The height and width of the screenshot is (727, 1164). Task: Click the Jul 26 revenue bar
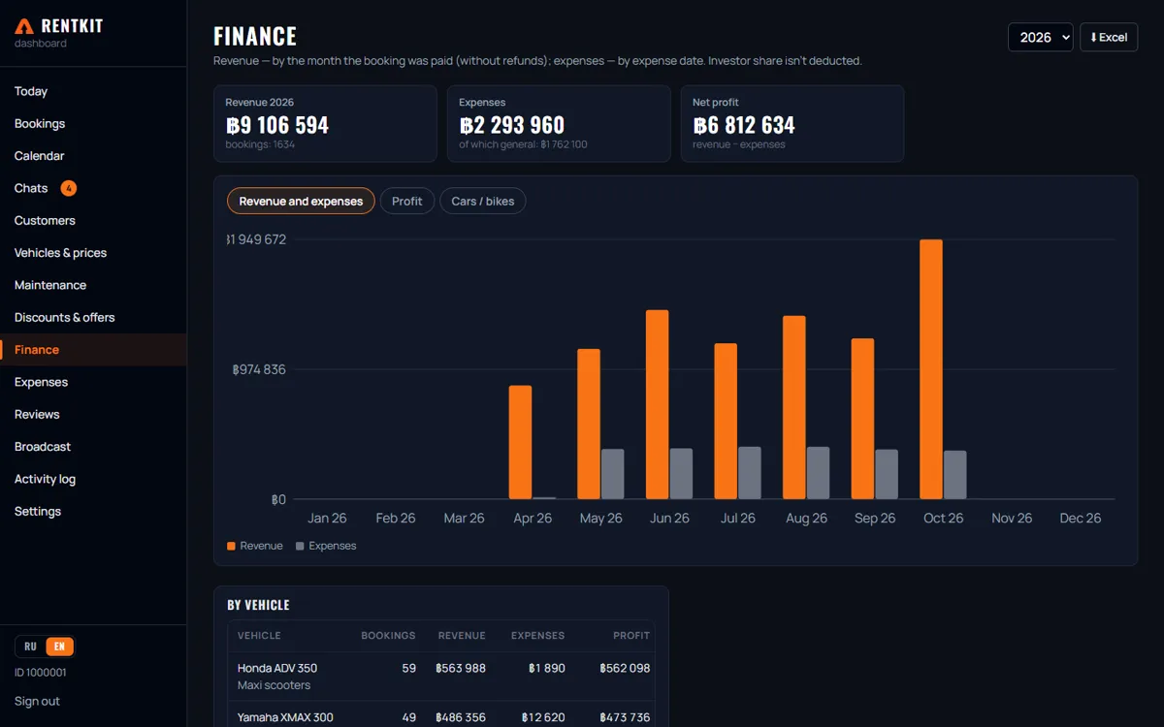click(727, 421)
